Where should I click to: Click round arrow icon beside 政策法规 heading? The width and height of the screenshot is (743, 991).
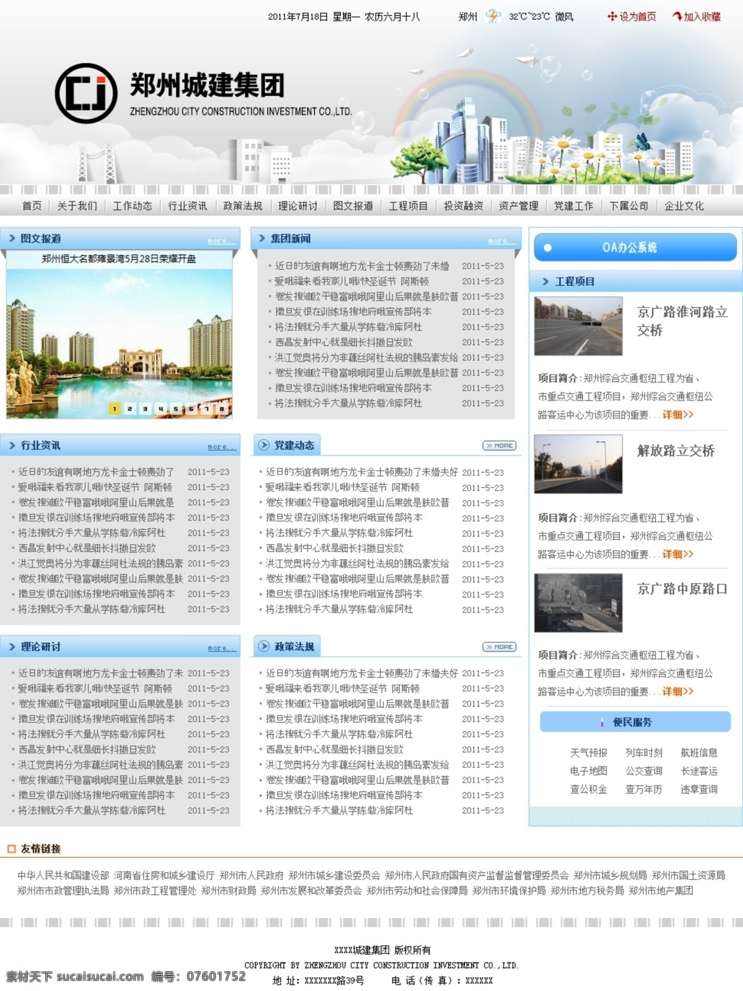point(264,646)
